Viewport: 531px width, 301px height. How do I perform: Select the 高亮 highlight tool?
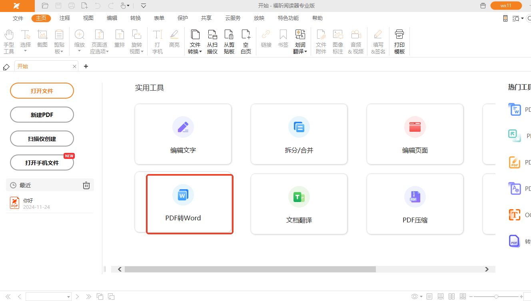point(174,39)
